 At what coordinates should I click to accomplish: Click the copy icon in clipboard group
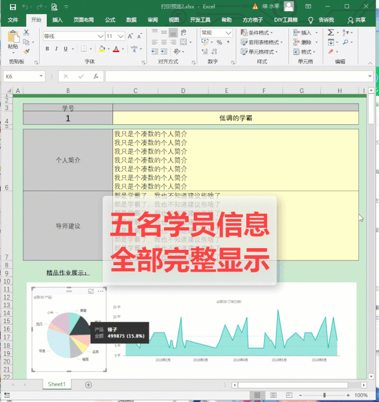click(26, 42)
